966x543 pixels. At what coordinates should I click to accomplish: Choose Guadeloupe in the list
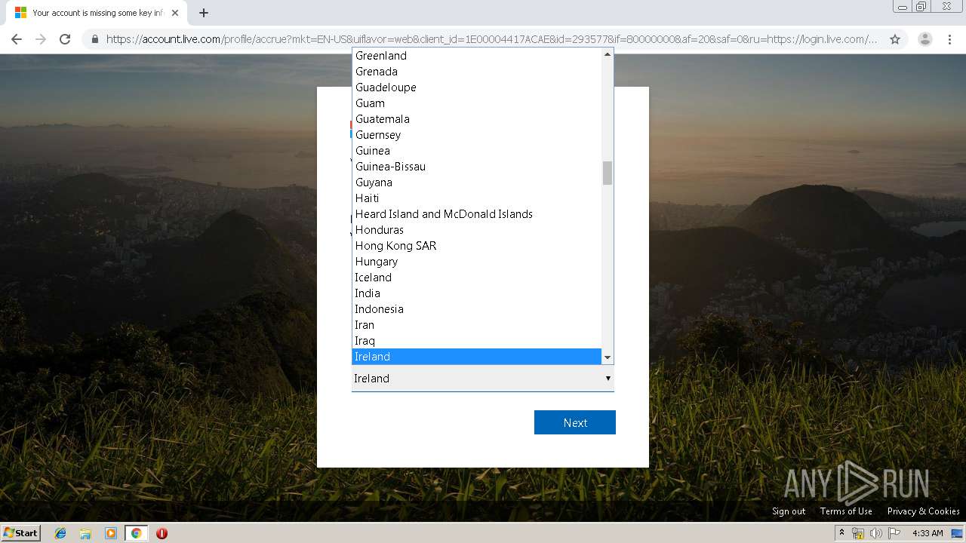pos(477,87)
